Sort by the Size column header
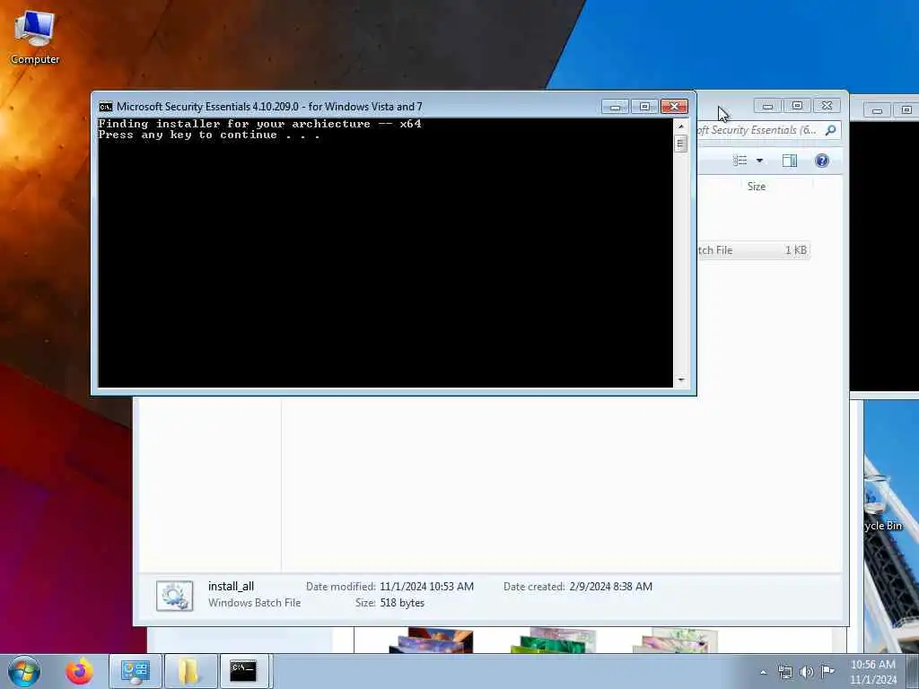 [756, 187]
